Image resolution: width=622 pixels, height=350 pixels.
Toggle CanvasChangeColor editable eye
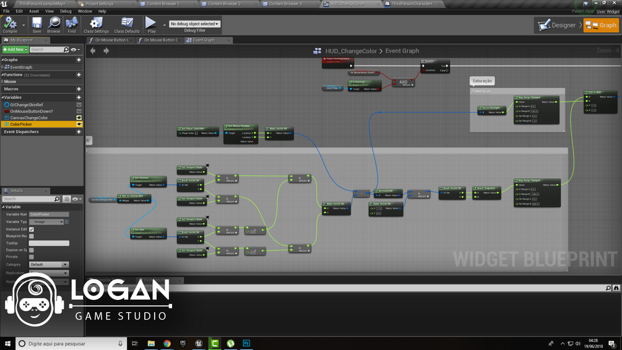pos(79,118)
